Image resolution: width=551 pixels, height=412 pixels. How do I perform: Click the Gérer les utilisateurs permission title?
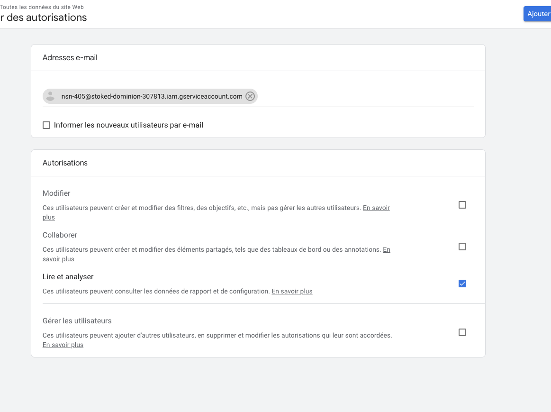pos(77,321)
